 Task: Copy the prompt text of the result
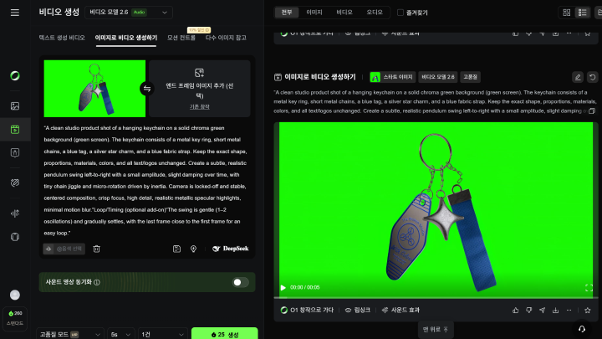click(592, 111)
